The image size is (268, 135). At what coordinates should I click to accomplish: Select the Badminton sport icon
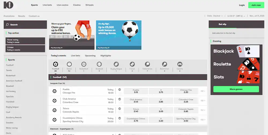(165, 64)
